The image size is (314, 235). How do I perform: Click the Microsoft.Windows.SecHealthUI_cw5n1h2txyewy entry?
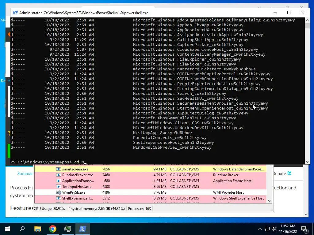coord(186,98)
